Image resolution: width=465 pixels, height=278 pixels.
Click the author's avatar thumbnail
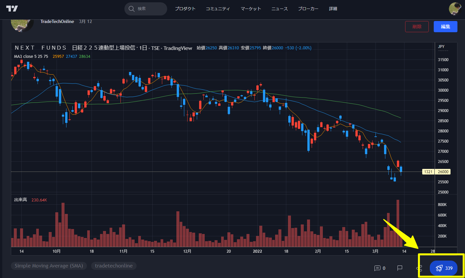tap(22, 25)
